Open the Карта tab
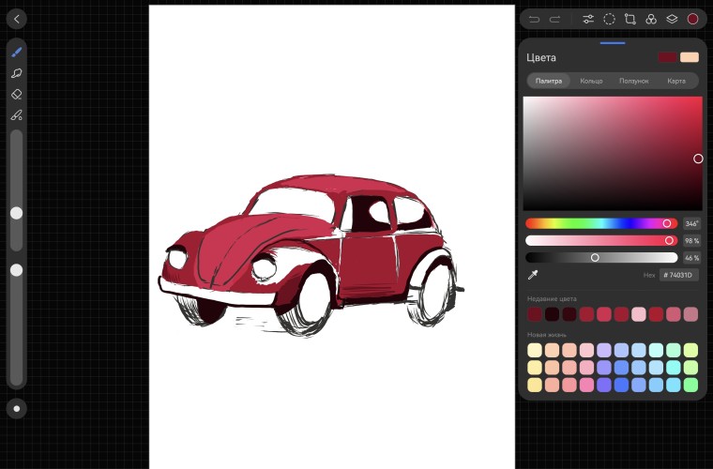The width and height of the screenshot is (713, 469). point(675,81)
